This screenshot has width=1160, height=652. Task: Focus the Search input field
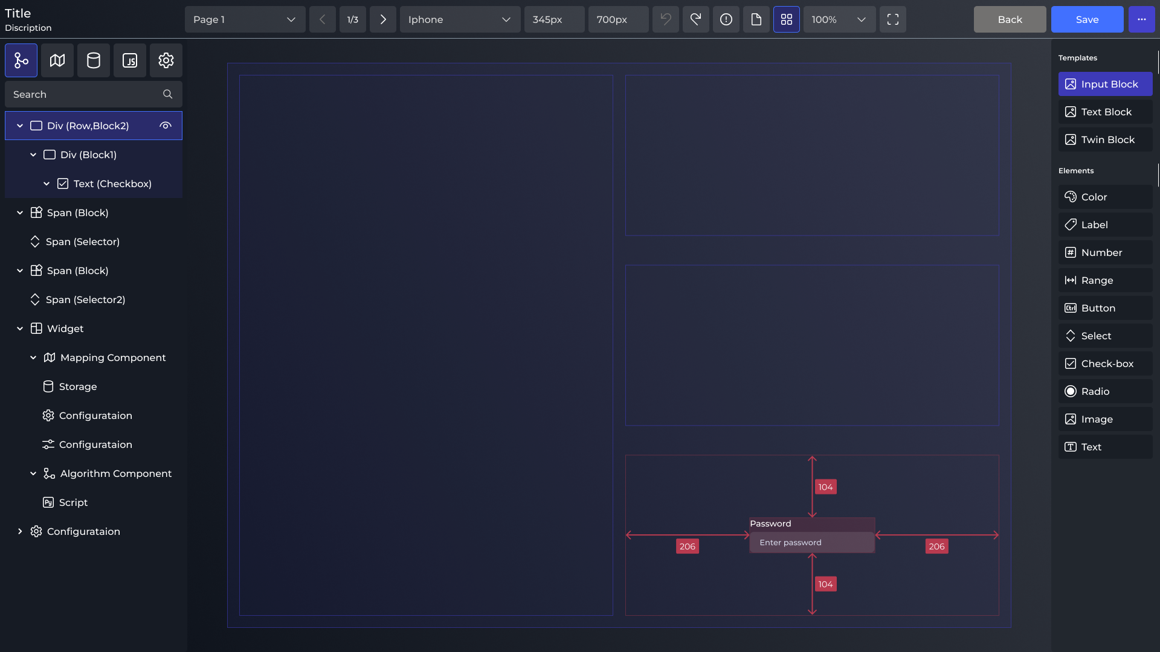[x=94, y=94]
